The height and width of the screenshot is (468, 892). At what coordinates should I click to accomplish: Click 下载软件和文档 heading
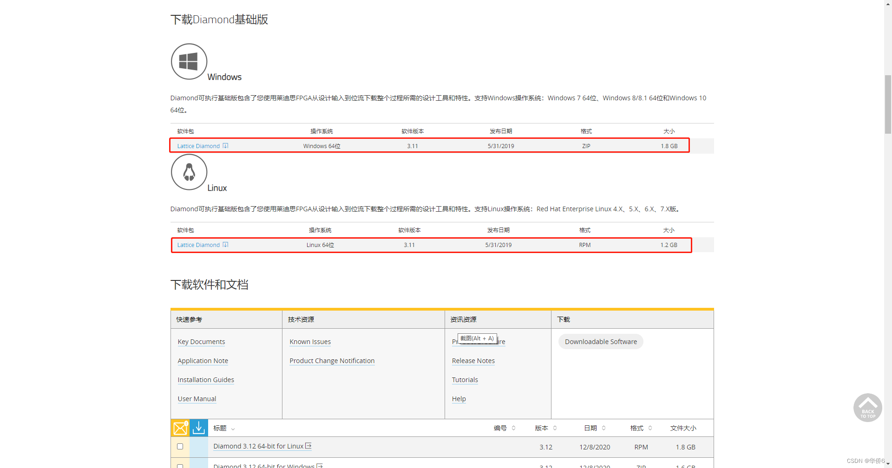point(210,285)
